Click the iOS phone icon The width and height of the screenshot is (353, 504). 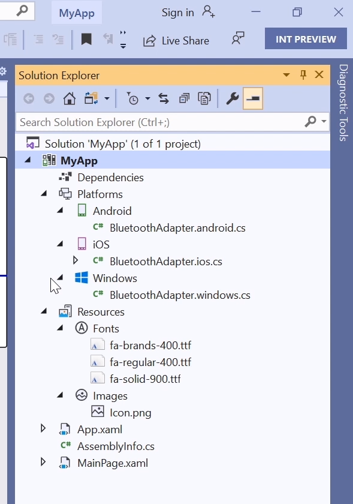(82, 244)
